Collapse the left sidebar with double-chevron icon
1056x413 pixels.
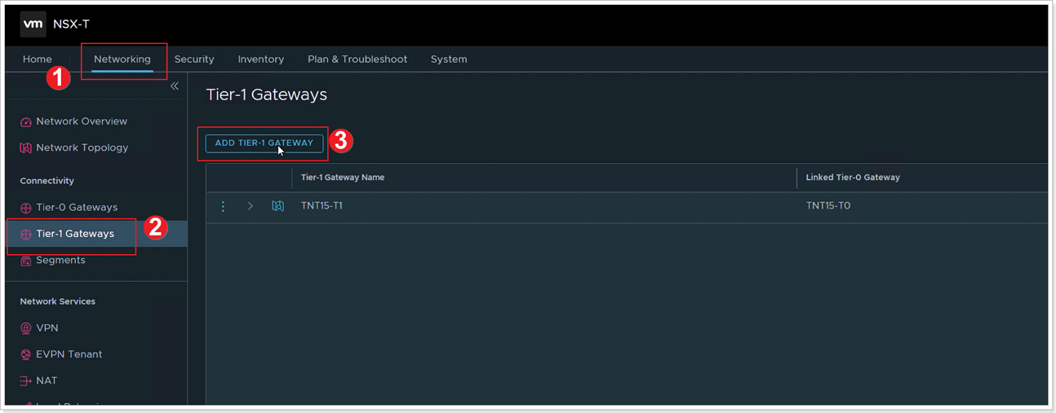point(175,86)
